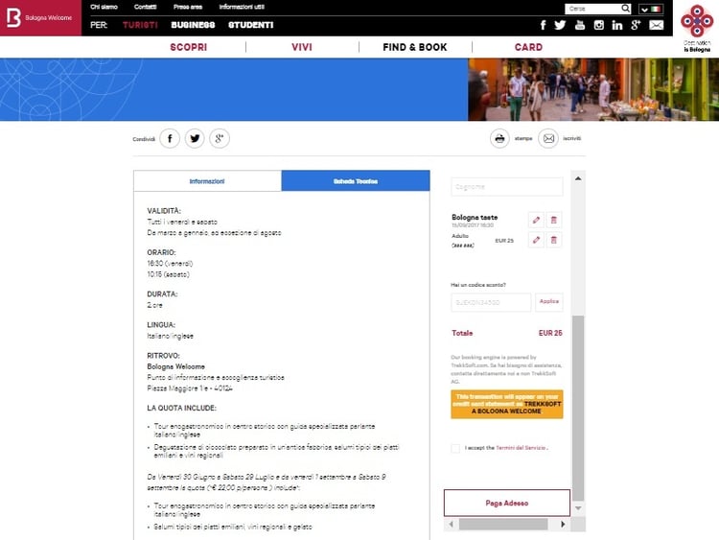Click the search magnifier icon

[625, 9]
